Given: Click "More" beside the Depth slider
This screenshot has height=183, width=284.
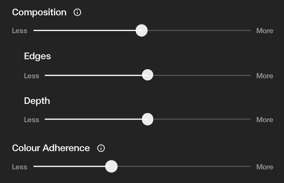Looking at the screenshot, I should point(264,120).
